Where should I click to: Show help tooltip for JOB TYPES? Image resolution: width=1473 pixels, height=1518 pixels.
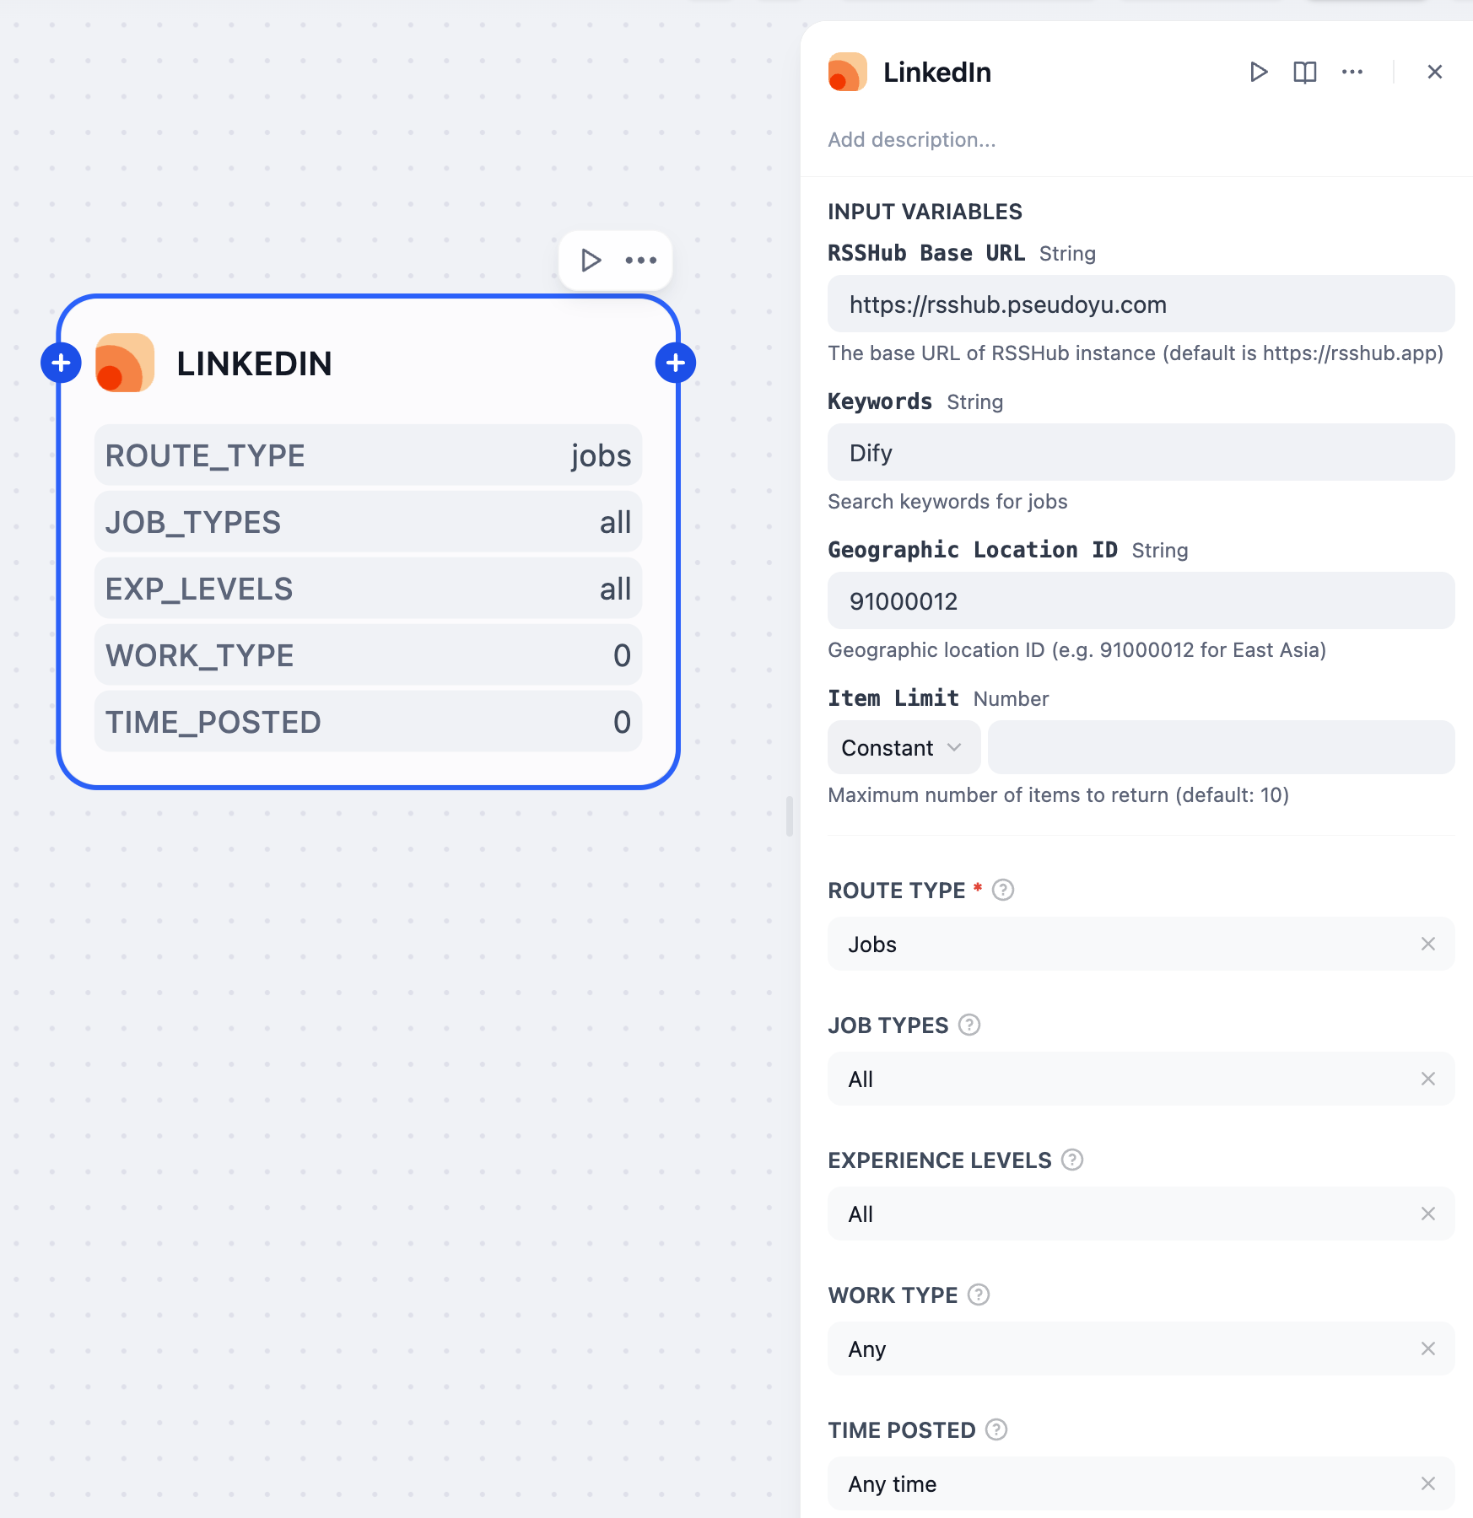point(969,1025)
